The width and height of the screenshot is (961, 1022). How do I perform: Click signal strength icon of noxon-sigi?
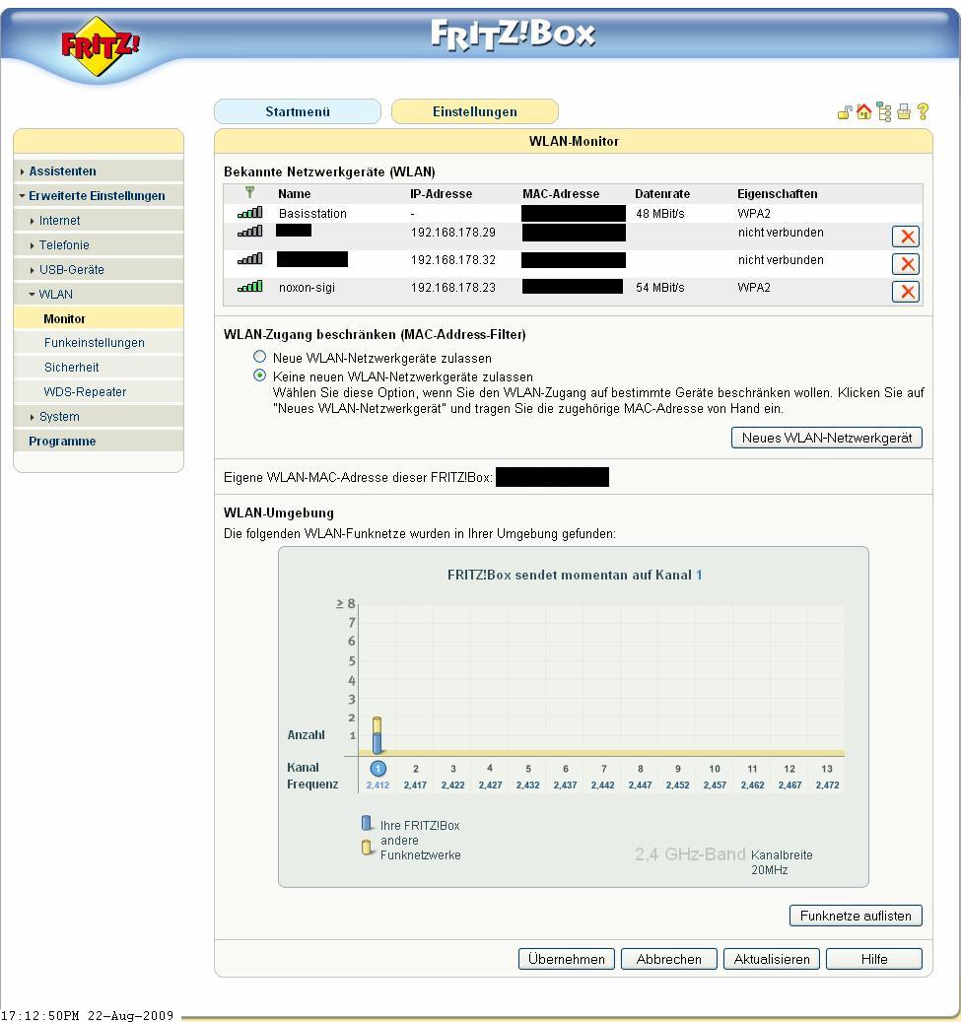tap(249, 286)
